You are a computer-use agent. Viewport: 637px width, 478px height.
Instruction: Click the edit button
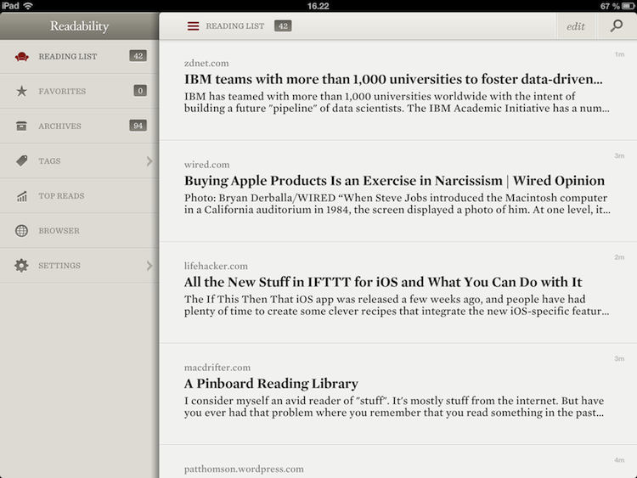pyautogui.click(x=576, y=26)
